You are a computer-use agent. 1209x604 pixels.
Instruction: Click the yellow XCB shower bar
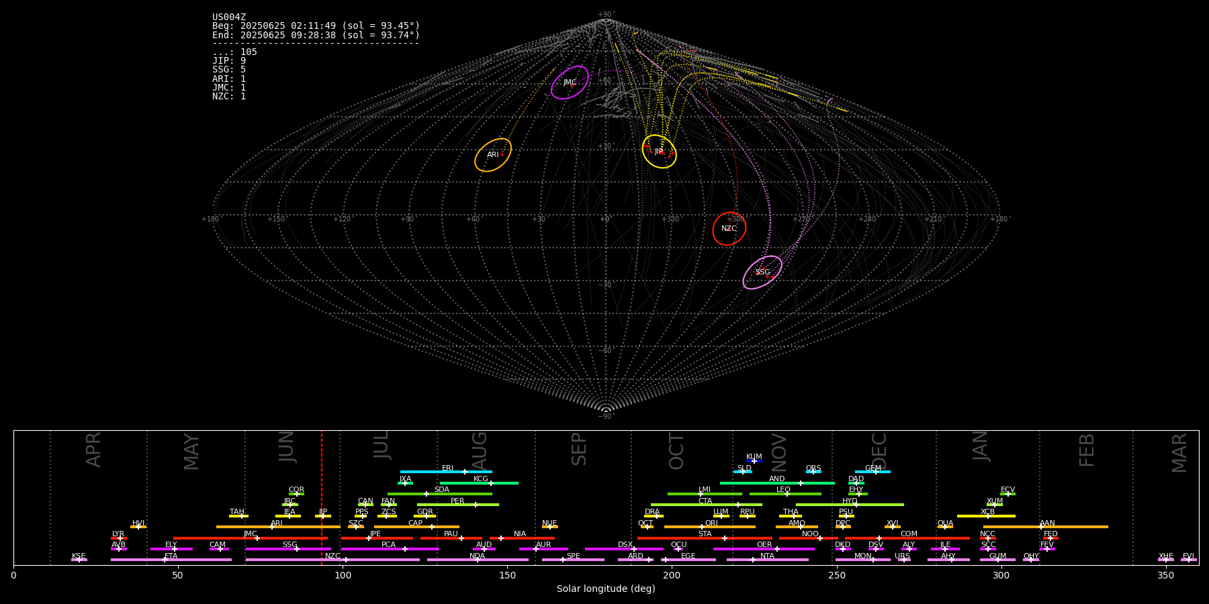coord(986,516)
